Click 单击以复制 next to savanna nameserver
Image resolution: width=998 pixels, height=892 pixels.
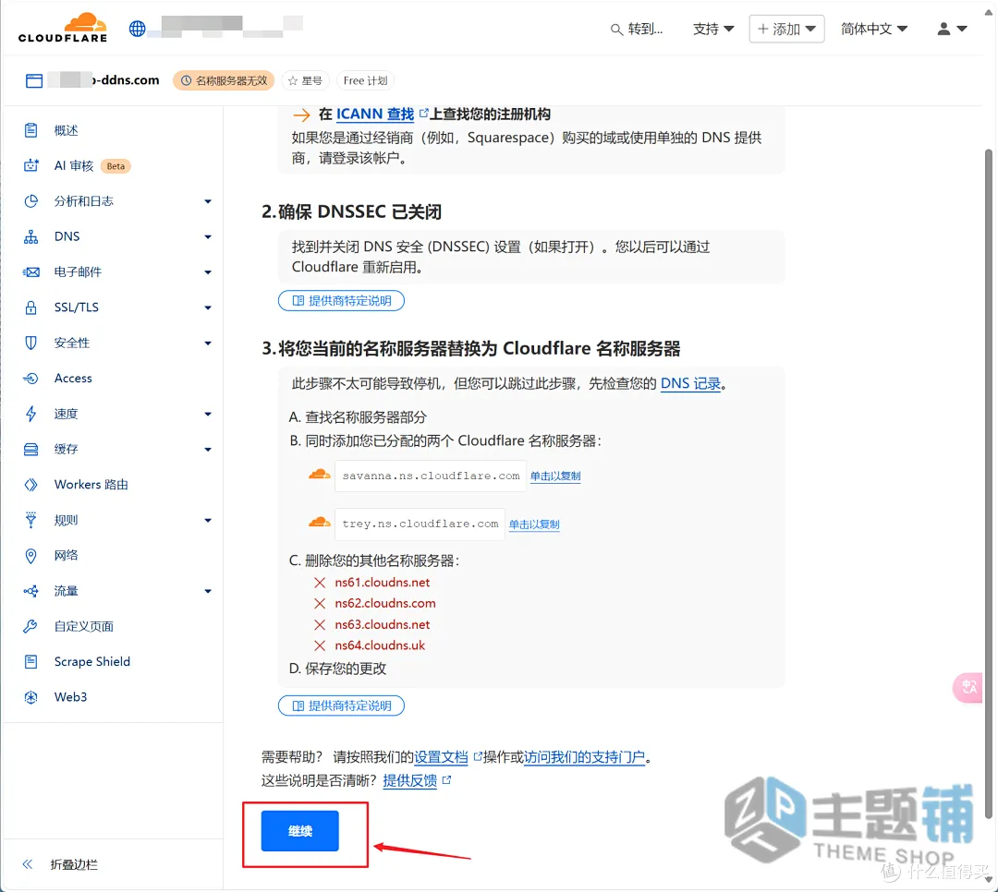click(x=555, y=476)
